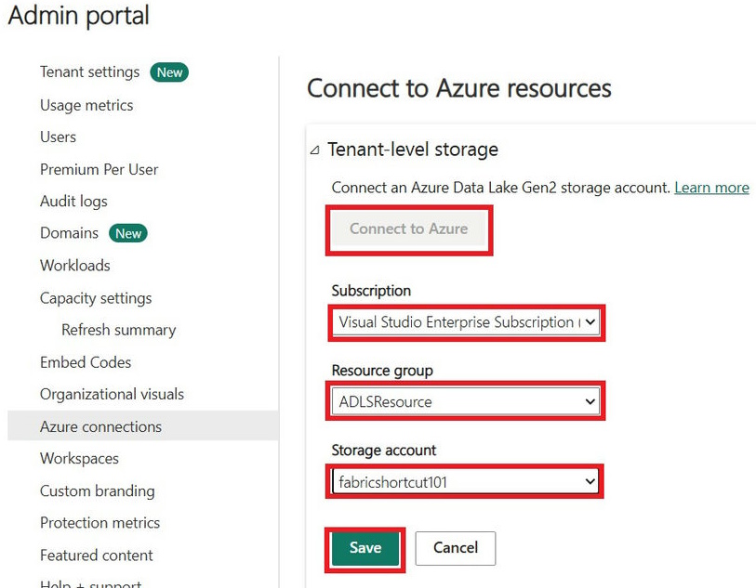Viewport: 756px width, 588px height.
Task: Open Custom branding options
Action: pyautogui.click(x=97, y=490)
